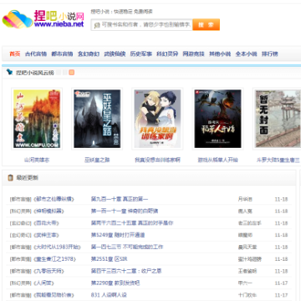Viewport: 301px width, 301px height.
Task: Select the second grey carousel page indicator
Action: [65, 73]
